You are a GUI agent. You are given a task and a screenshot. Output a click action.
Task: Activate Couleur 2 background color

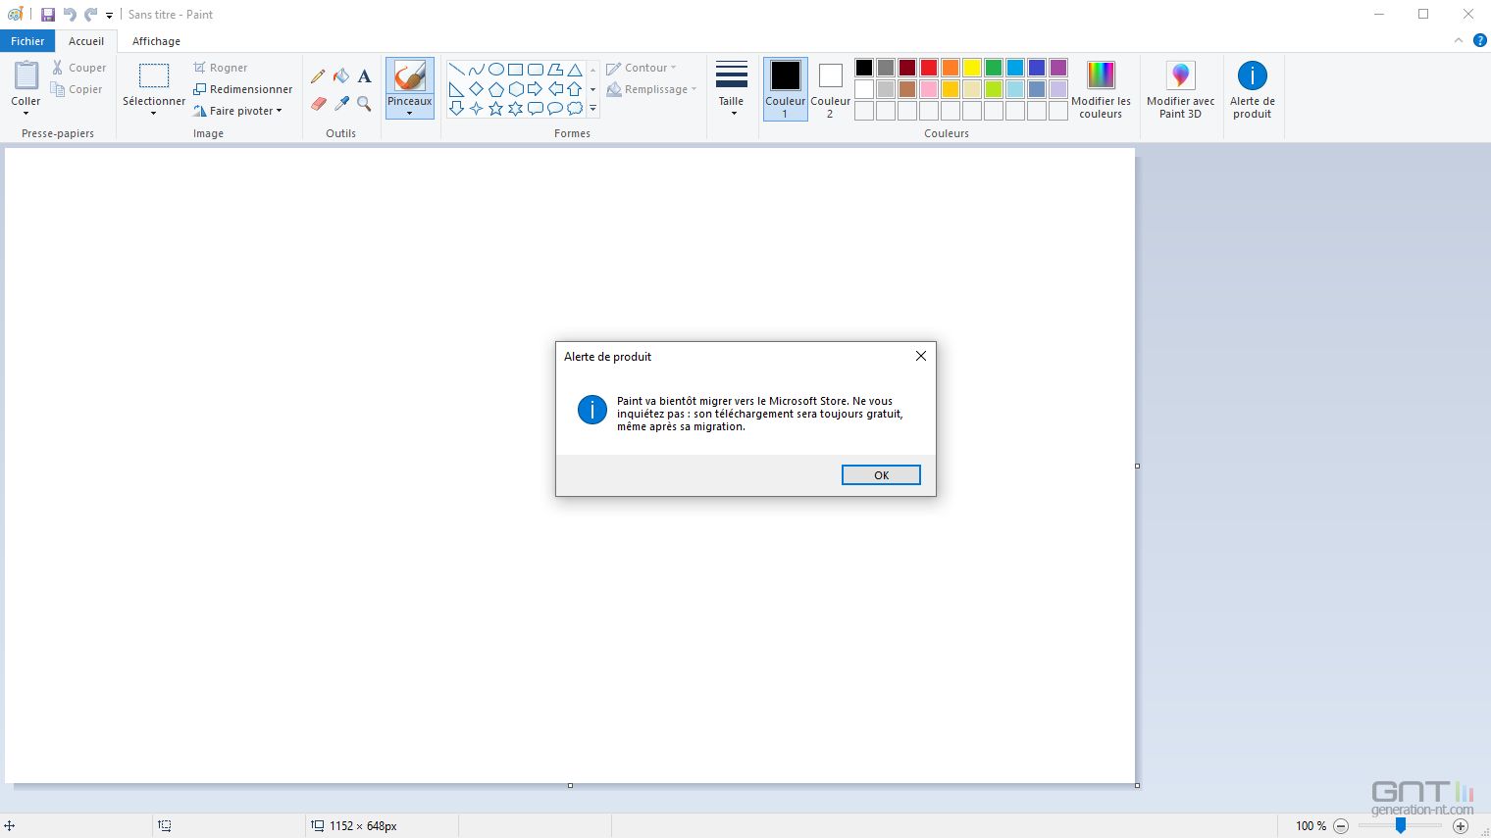pyautogui.click(x=830, y=89)
